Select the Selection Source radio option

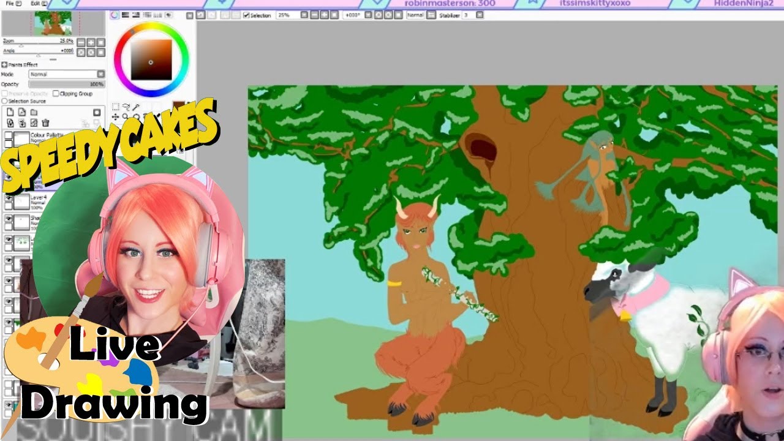(4, 101)
